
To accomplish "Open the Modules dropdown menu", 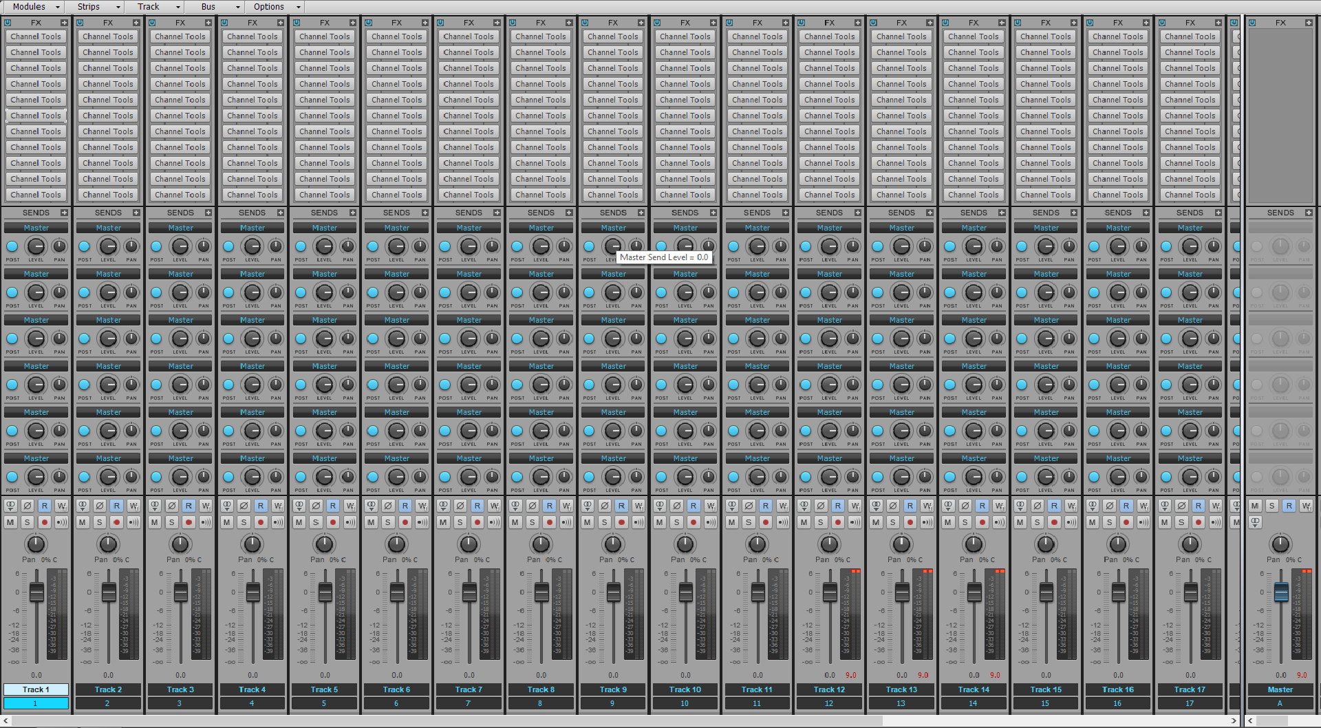I will 36,7.
